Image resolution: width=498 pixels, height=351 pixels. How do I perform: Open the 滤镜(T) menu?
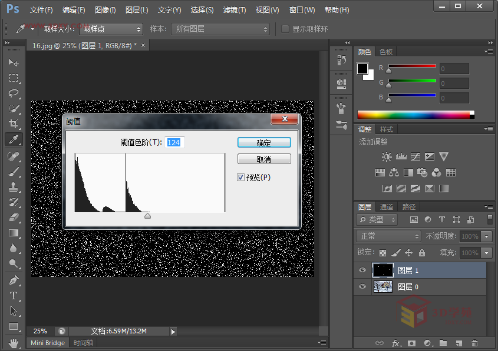pyautogui.click(x=235, y=10)
